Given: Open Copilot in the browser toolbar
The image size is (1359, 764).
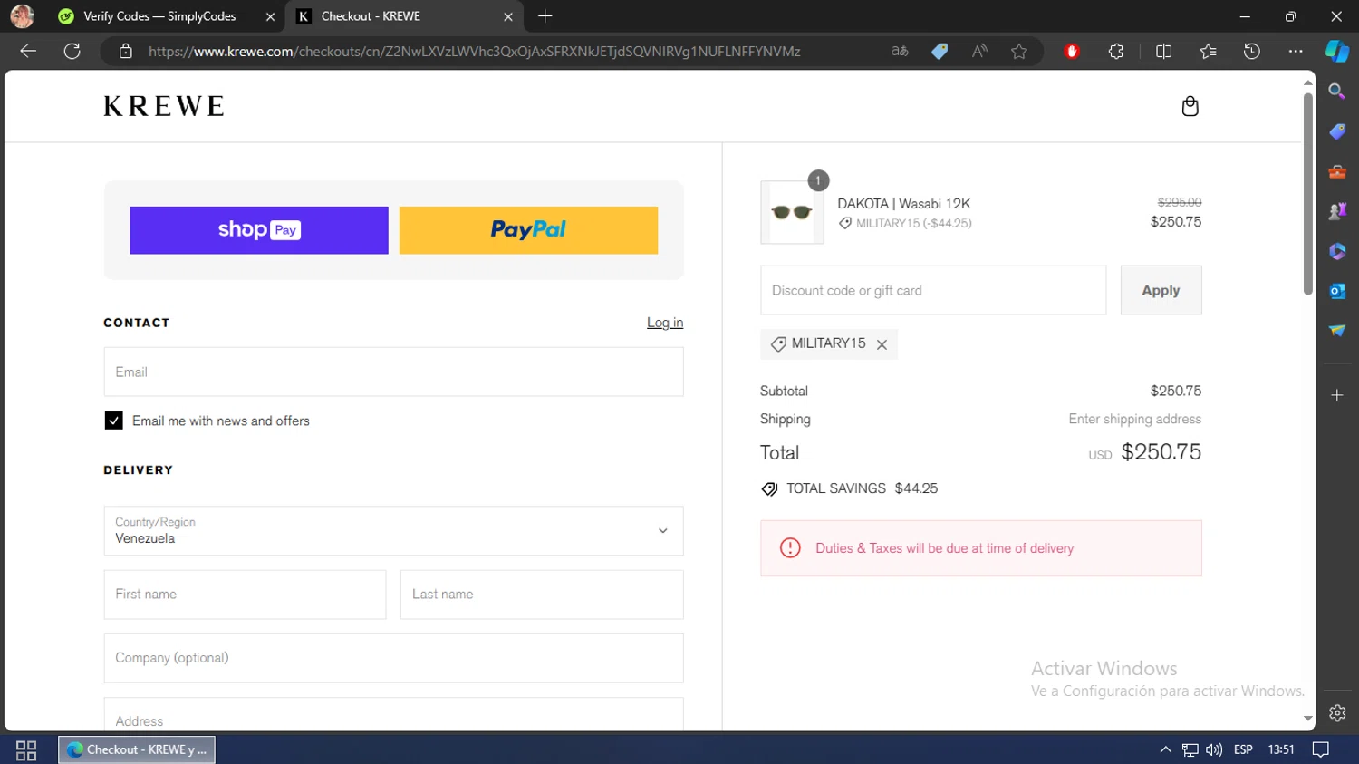Looking at the screenshot, I should [1337, 52].
